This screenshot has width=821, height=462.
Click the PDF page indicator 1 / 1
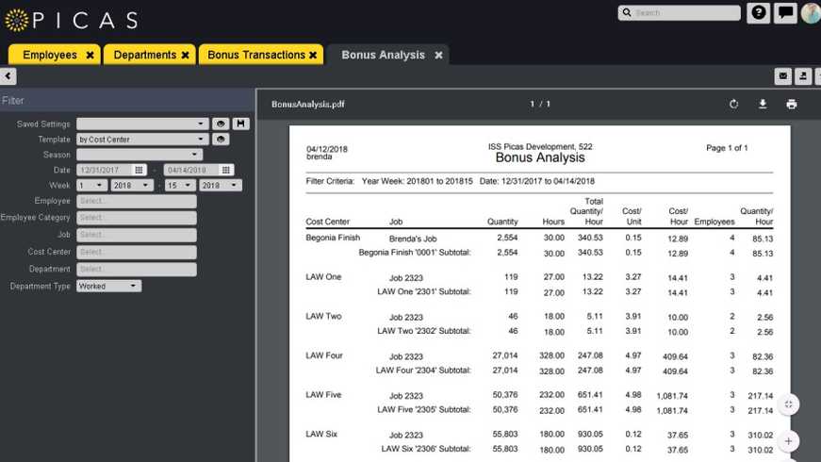click(x=540, y=105)
